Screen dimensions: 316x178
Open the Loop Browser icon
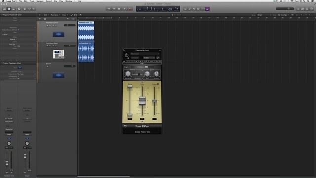(307, 9)
